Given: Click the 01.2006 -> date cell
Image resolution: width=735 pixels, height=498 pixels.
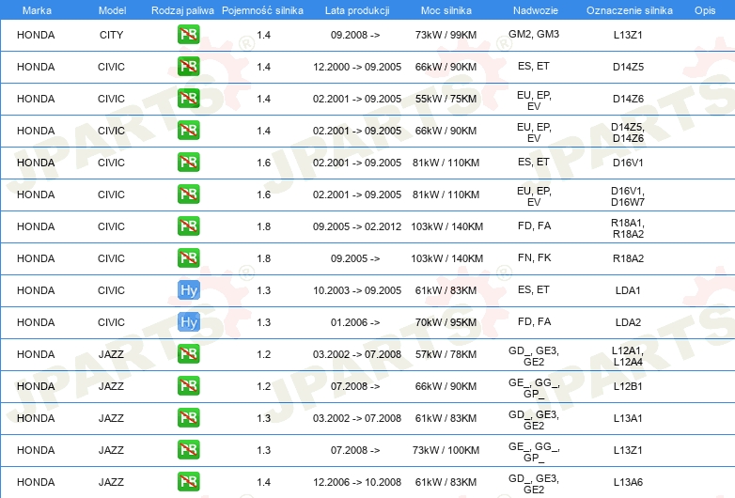Looking at the screenshot, I should (x=355, y=322).
